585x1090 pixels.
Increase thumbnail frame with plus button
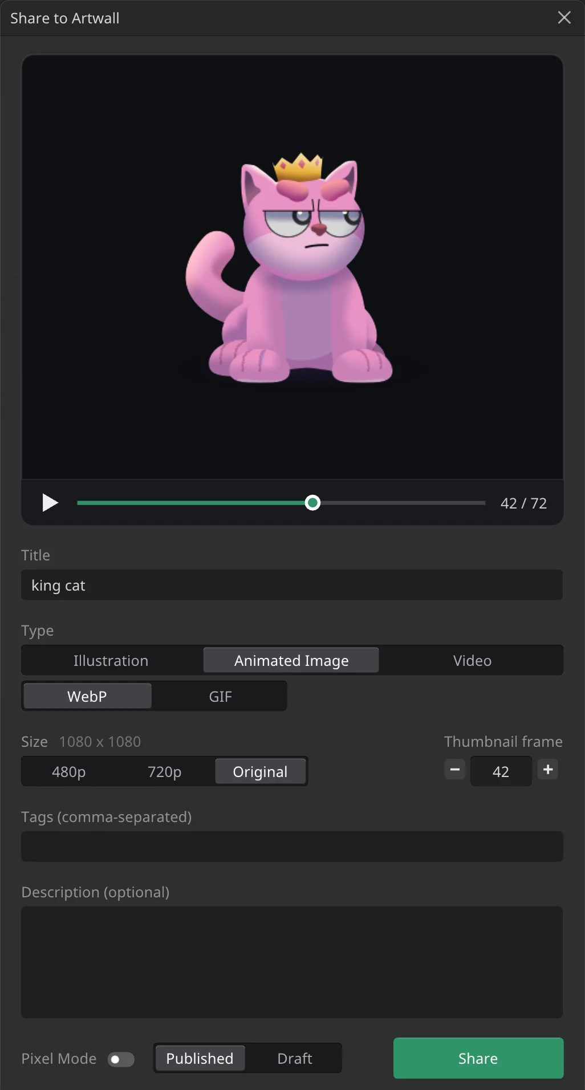[548, 770]
